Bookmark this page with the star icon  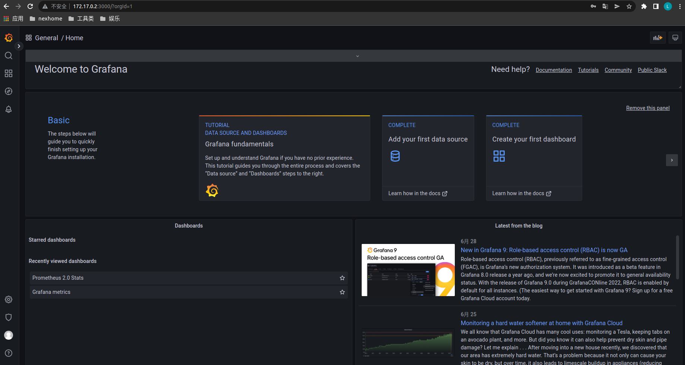pos(629,6)
